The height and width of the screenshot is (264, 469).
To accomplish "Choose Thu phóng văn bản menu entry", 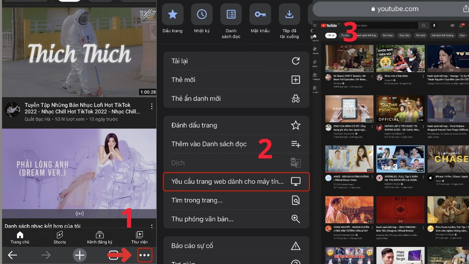I will 236,219.
